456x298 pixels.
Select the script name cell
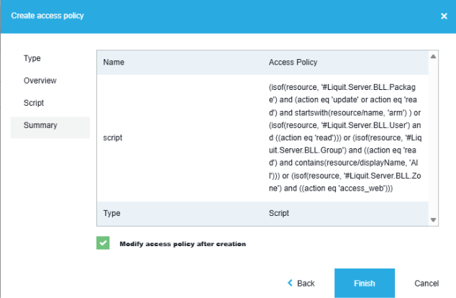click(114, 137)
